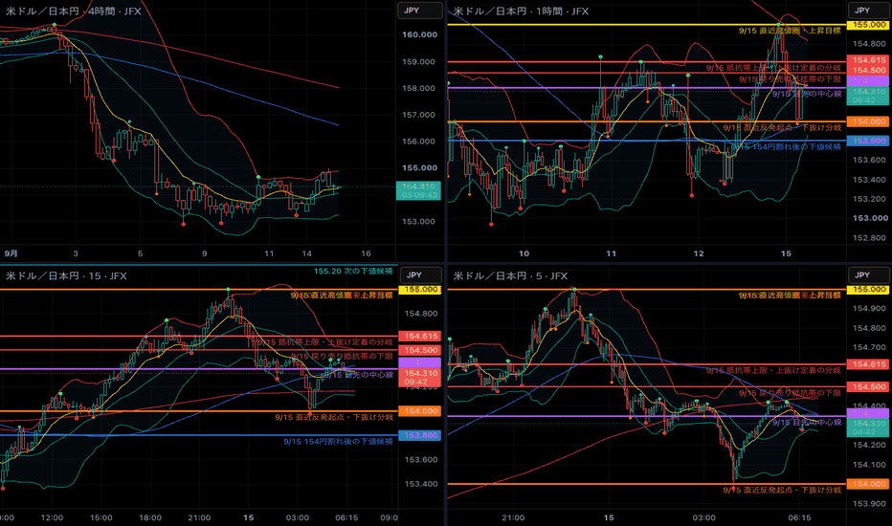Click the orange 154.000 price label on the 5-minute chart
This screenshot has height=526, width=892.
pyautogui.click(x=869, y=484)
